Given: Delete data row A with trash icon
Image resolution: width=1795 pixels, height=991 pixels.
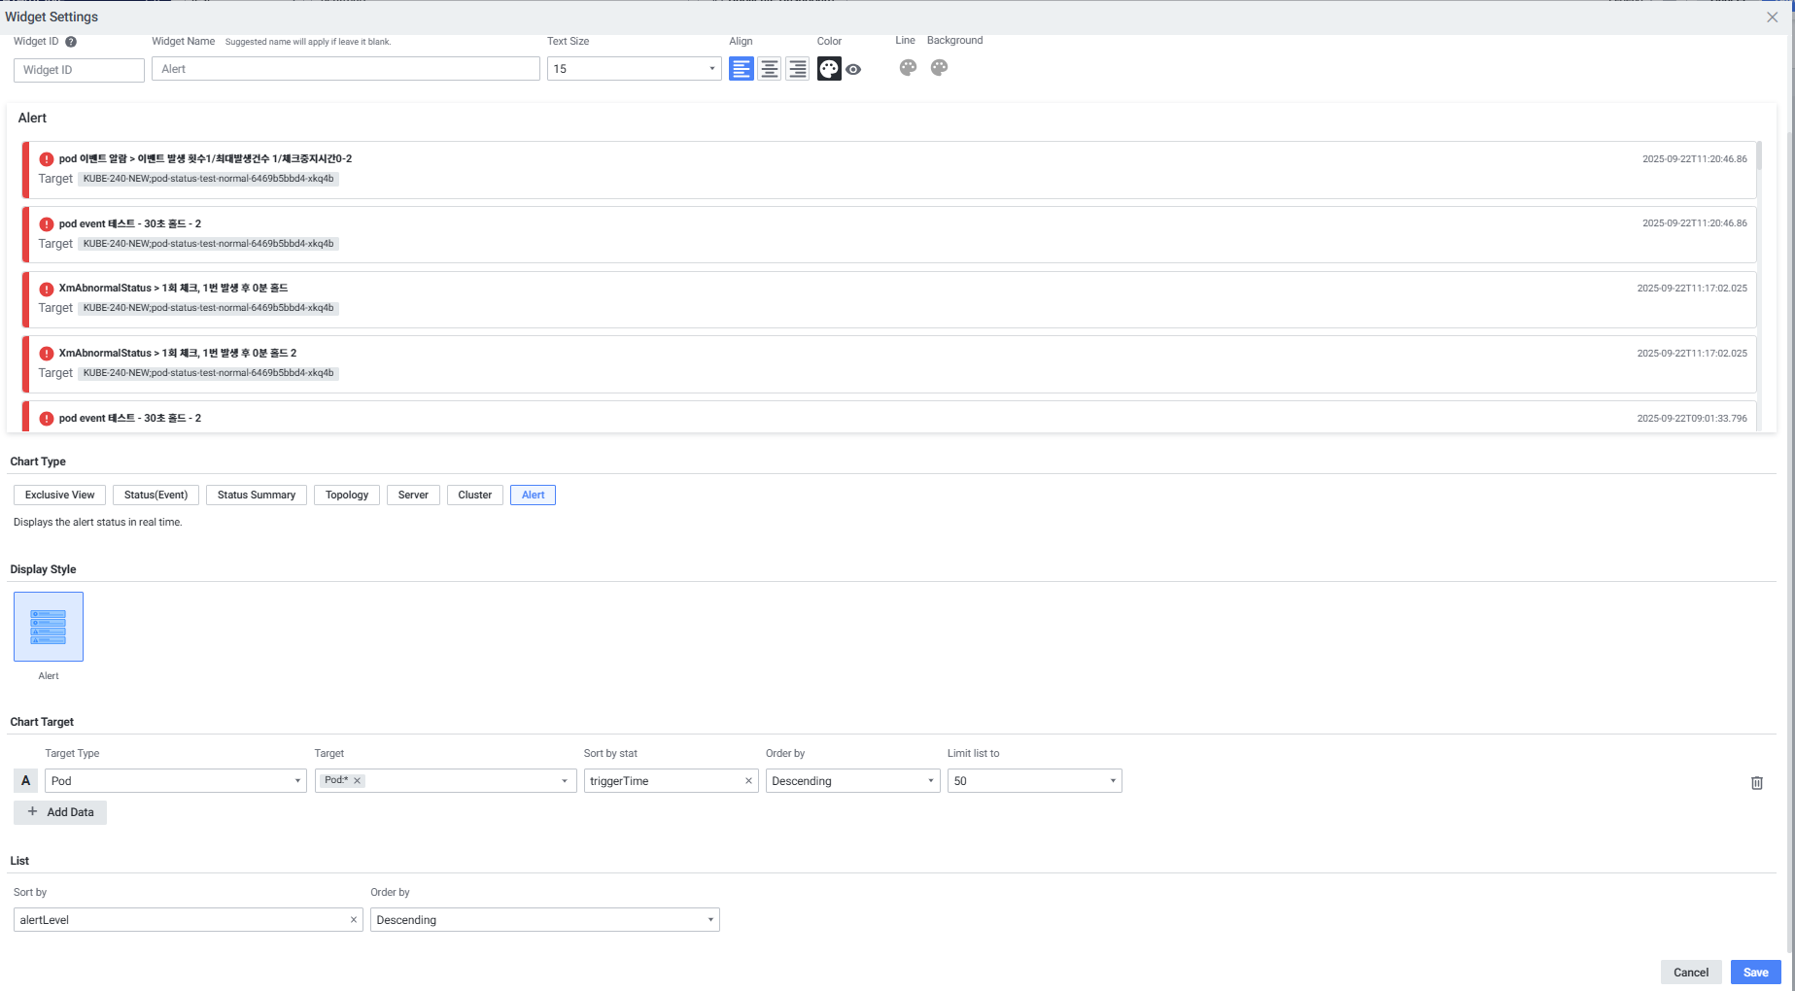Looking at the screenshot, I should coord(1756,782).
